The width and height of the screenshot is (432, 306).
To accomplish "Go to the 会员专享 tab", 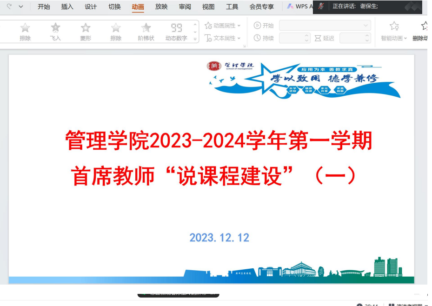I will [261, 7].
